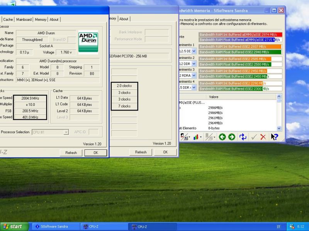Click the green back arrow in Sandra
The image size is (309, 231).
[x=222, y=137]
